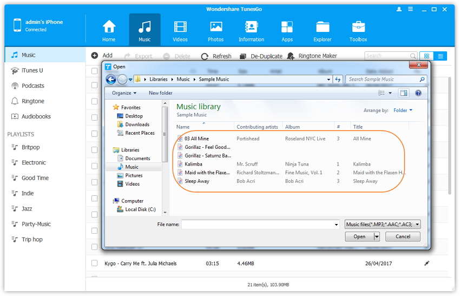
Task: Select Podcasts in the left sidebar
Action: click(x=33, y=85)
